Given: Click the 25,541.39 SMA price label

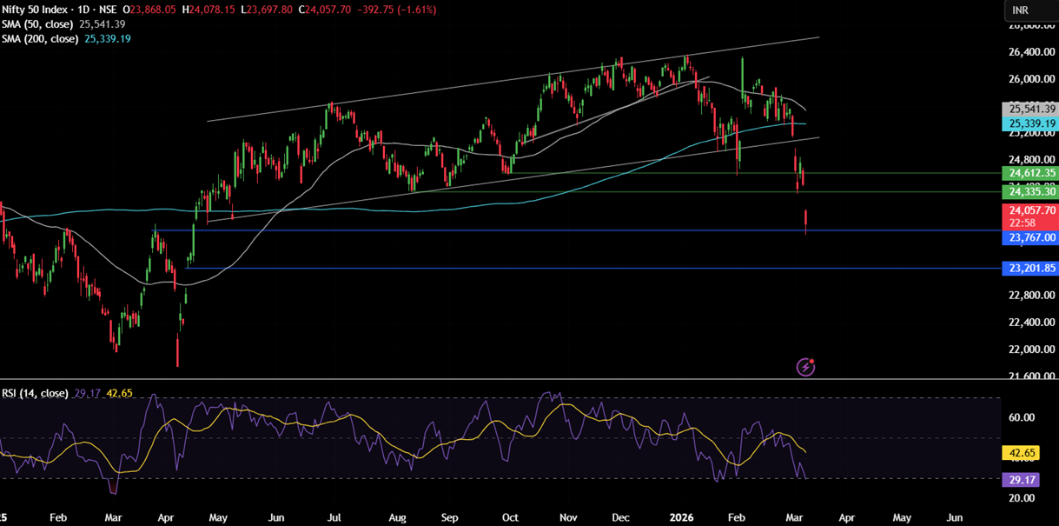Looking at the screenshot, I should 1032,109.
